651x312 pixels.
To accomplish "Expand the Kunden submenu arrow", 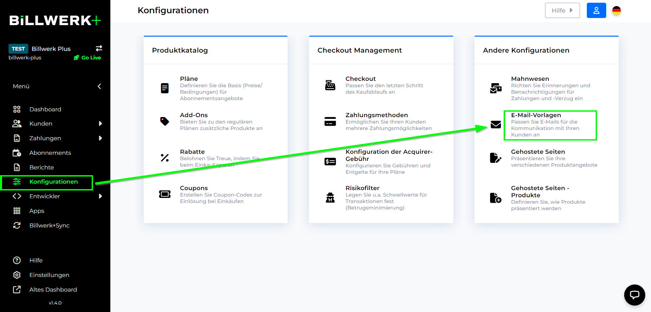I will tap(100, 124).
